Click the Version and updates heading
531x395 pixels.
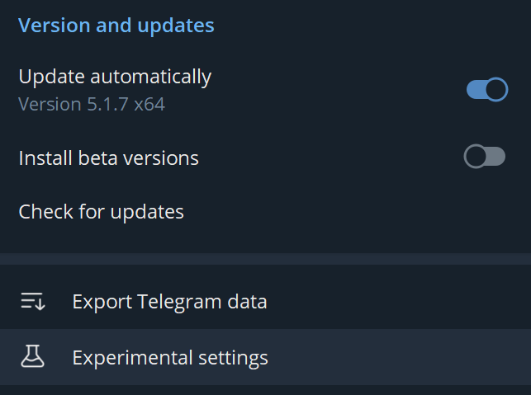pyautogui.click(x=116, y=26)
